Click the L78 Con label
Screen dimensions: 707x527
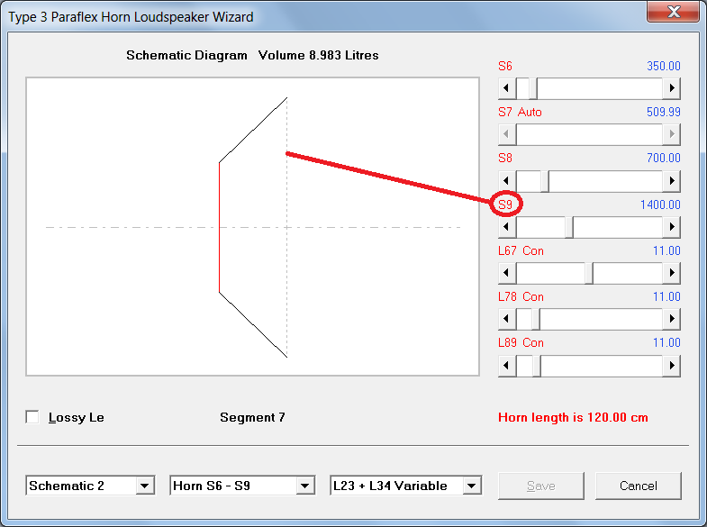click(521, 297)
